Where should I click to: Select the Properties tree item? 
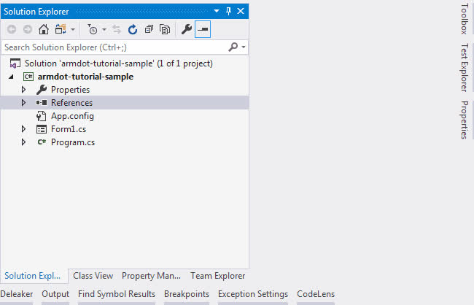(x=70, y=90)
